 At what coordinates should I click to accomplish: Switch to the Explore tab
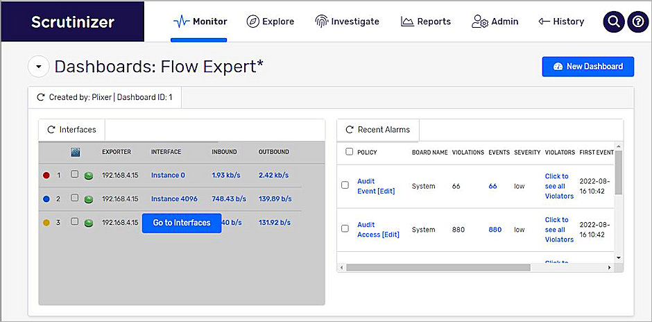[271, 22]
